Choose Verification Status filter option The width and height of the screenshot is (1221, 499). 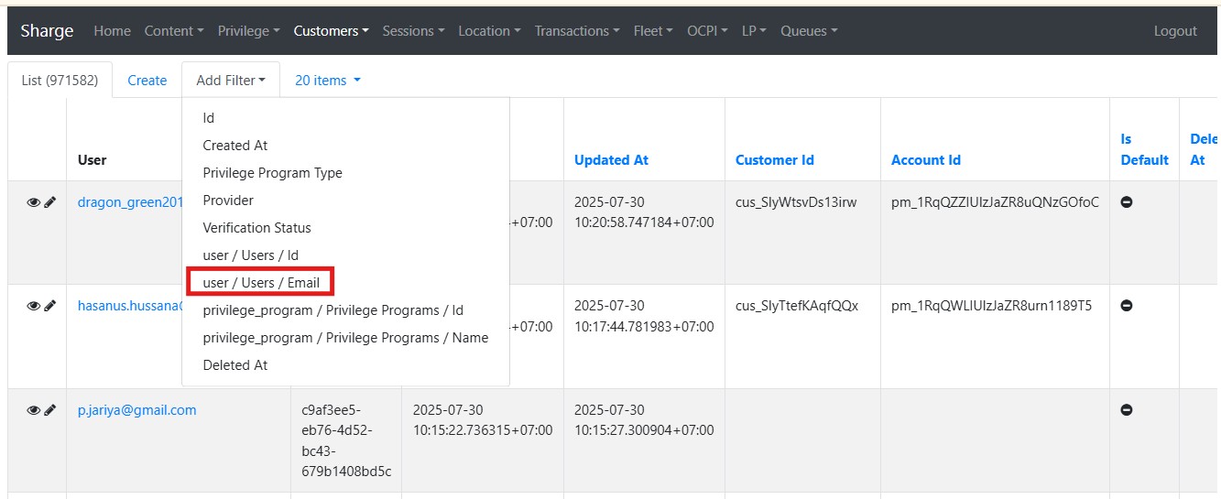[x=256, y=228]
